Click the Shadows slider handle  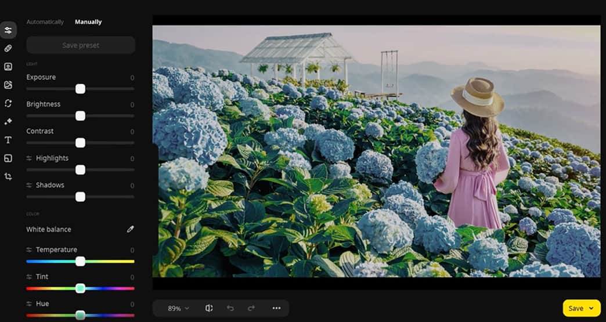[80, 197]
